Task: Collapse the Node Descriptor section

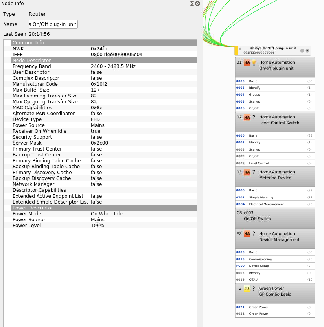Action: (31, 60)
